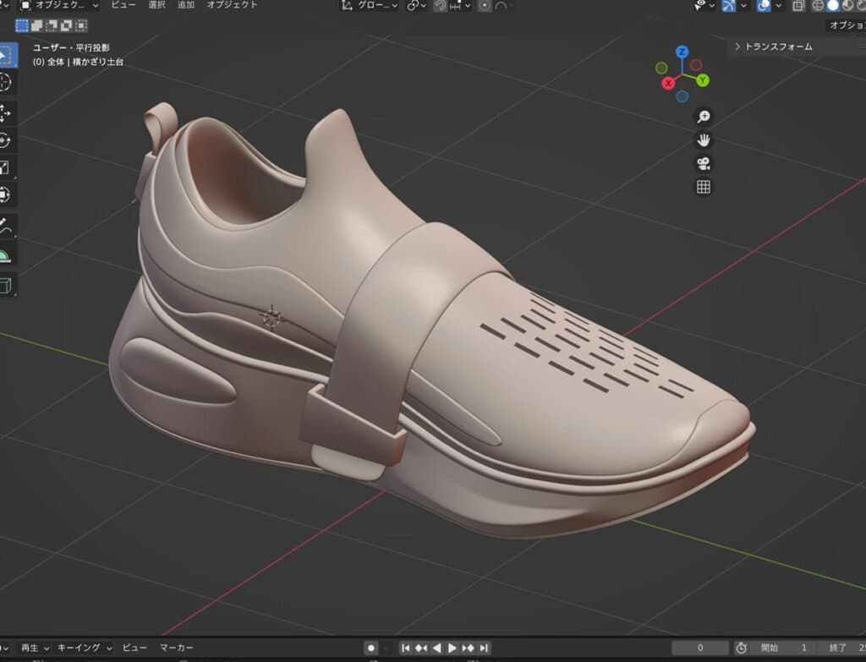Switch to material preview shading

click(x=847, y=6)
